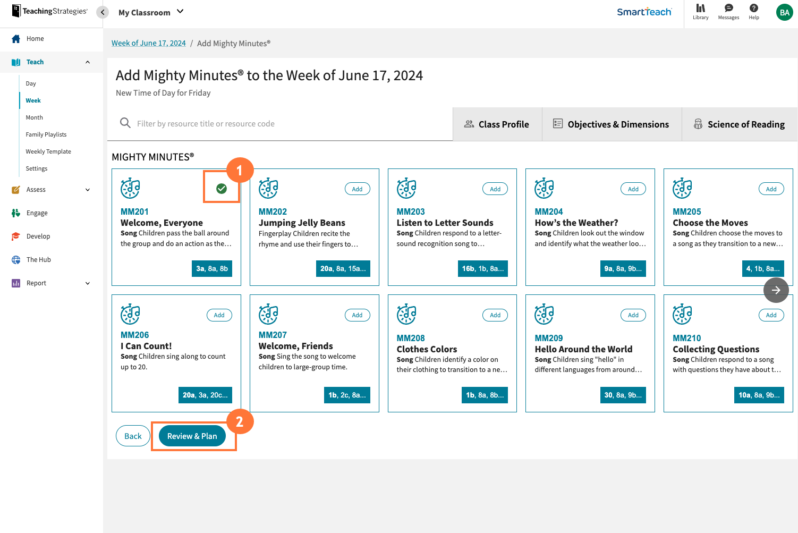Toggle Add on MM202 Jumping Jelly Beans
798x533 pixels.
(357, 189)
